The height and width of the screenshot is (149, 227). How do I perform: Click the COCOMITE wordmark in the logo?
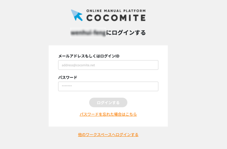(x=116, y=18)
